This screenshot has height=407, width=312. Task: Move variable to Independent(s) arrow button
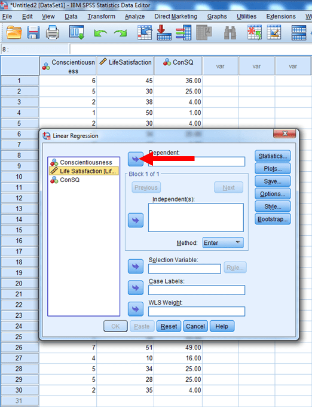pos(136,220)
